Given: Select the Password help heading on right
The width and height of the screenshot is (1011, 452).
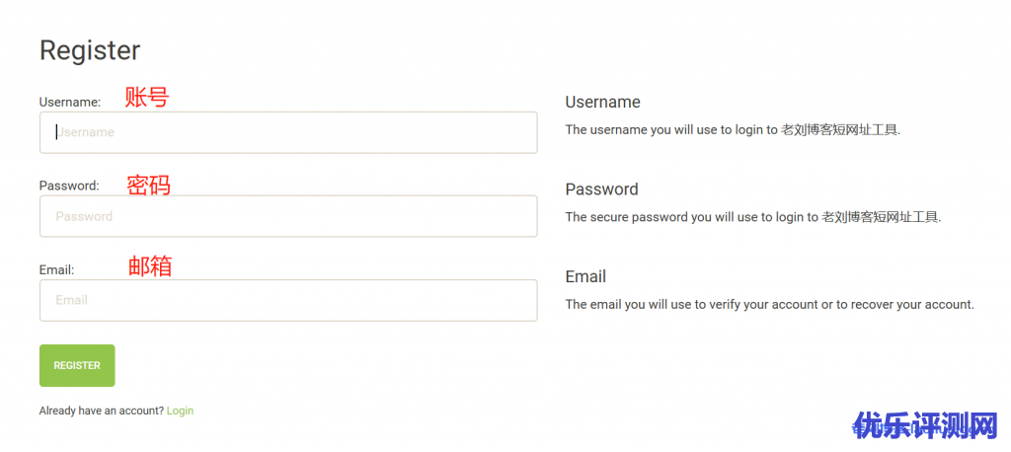Looking at the screenshot, I should click(x=601, y=188).
